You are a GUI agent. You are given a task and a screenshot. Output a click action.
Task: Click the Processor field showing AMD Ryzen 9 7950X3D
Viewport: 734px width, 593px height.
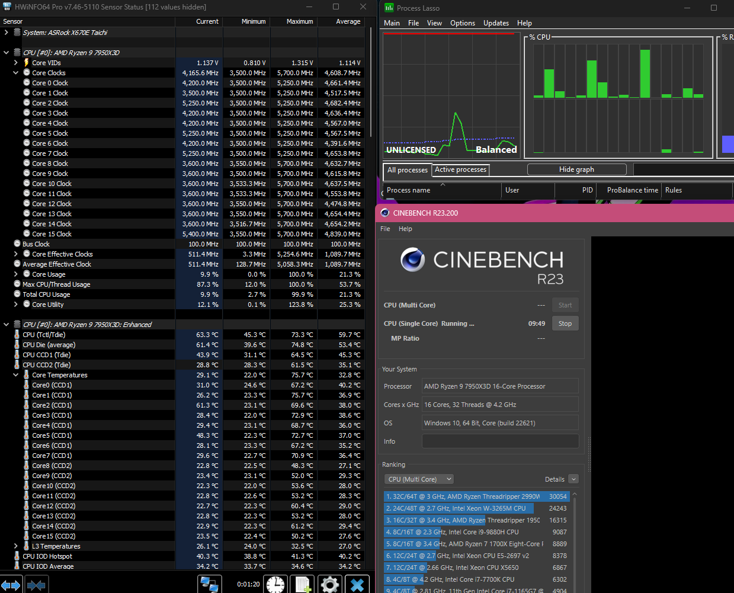click(x=500, y=386)
